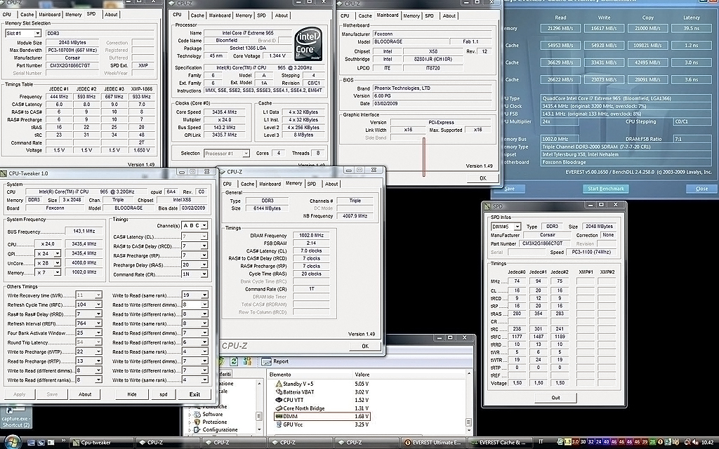The height and width of the screenshot is (449, 719).
Task: Click Close in EVEREST benchmark window
Action: [701, 189]
